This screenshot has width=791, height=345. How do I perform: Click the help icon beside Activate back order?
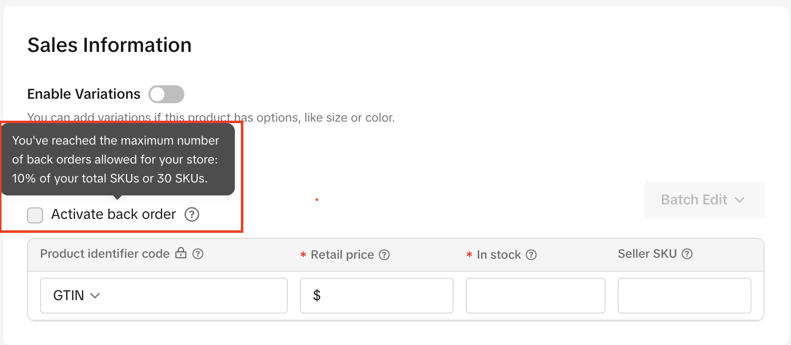click(192, 214)
